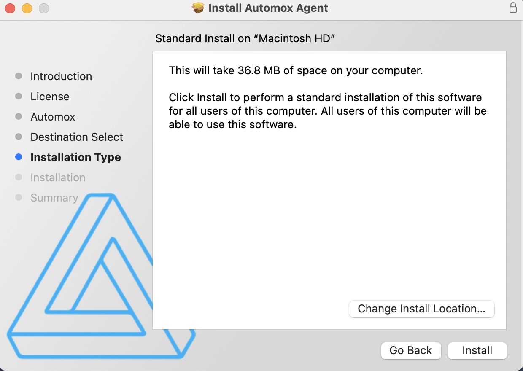Viewport: 523px width, 371px height.
Task: Click the lock icon in the title bar
Action: pyautogui.click(x=513, y=8)
